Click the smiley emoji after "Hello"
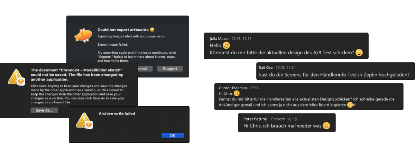 coord(226,45)
